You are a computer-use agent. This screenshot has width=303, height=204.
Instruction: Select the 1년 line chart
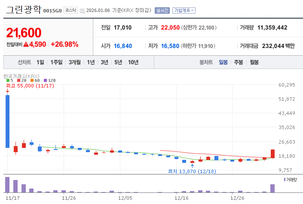pos(91,62)
